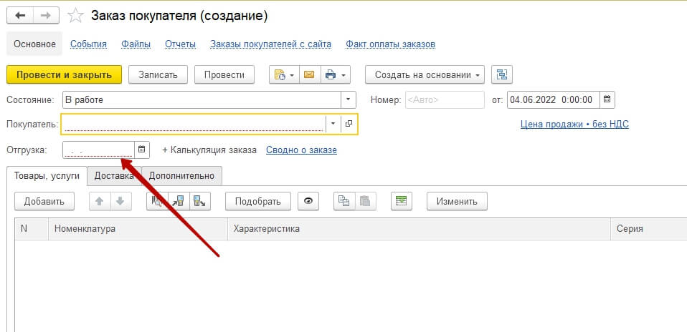Open the Дополнительно tab
This screenshot has width=687, height=332.
pyautogui.click(x=181, y=175)
